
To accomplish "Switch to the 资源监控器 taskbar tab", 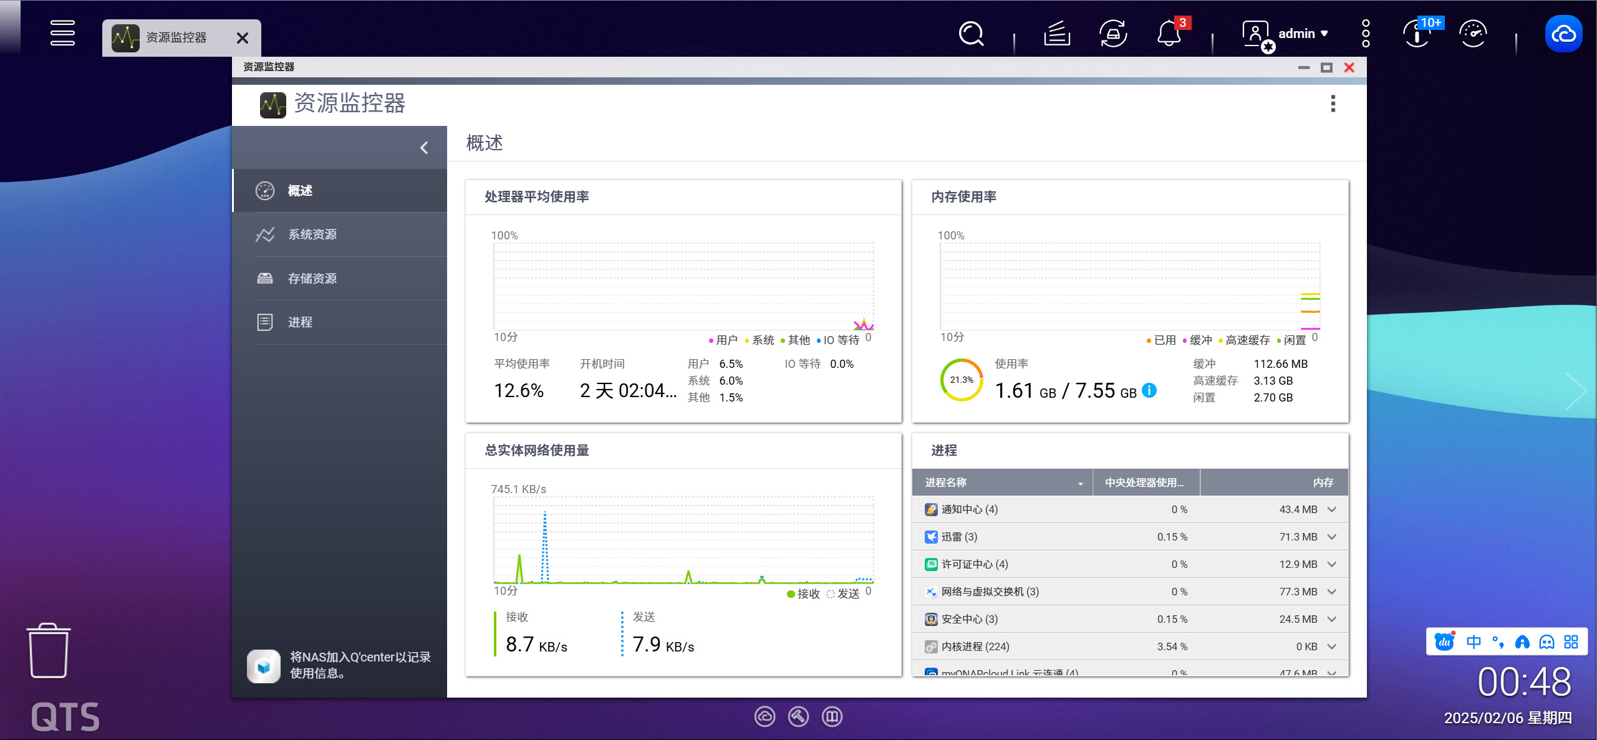I will tap(175, 38).
